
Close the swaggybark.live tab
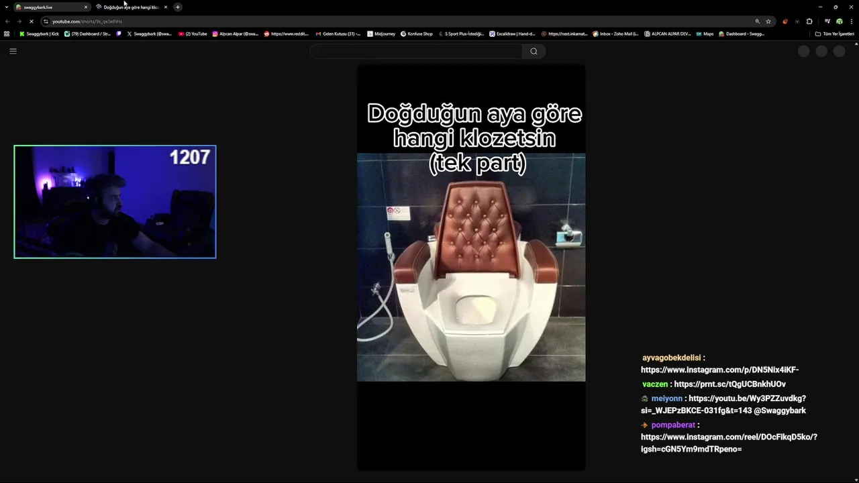(86, 7)
